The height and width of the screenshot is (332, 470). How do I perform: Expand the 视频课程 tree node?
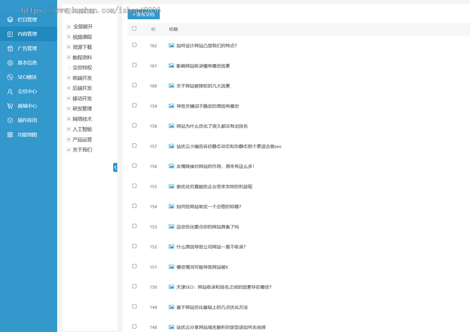pyautogui.click(x=69, y=37)
